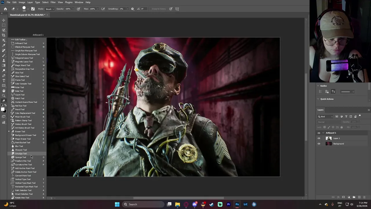Toggle visibility of Artboard 1 group
The image size is (371, 209).
pos(319,133)
